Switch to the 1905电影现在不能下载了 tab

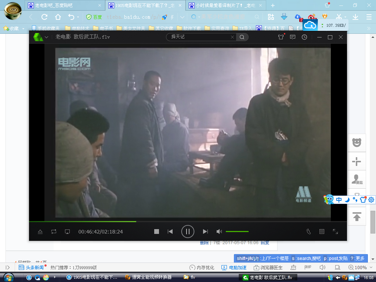(x=145, y=5)
